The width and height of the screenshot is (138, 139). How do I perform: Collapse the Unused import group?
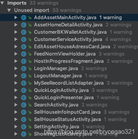tap(9, 10)
